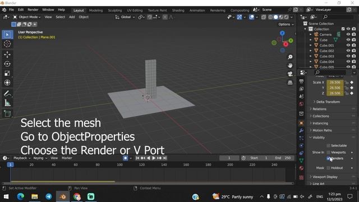Open the Options dropdown in viewport

(x=286, y=24)
